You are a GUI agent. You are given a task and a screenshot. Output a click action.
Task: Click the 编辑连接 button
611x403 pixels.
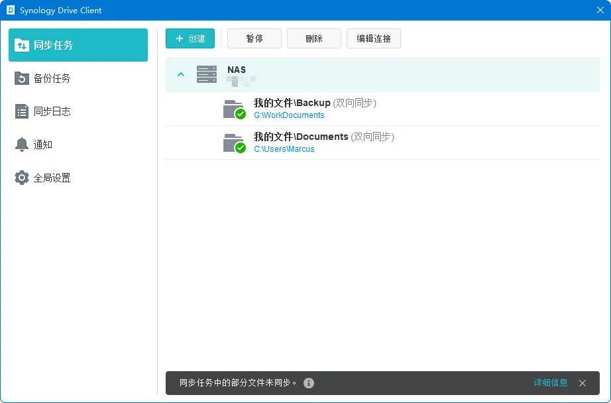coord(374,38)
